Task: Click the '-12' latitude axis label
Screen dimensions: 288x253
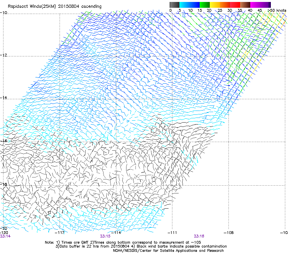Action: tap(4, 55)
